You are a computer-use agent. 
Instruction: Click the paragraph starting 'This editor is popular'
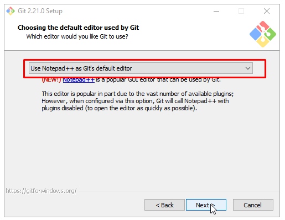(x=138, y=101)
